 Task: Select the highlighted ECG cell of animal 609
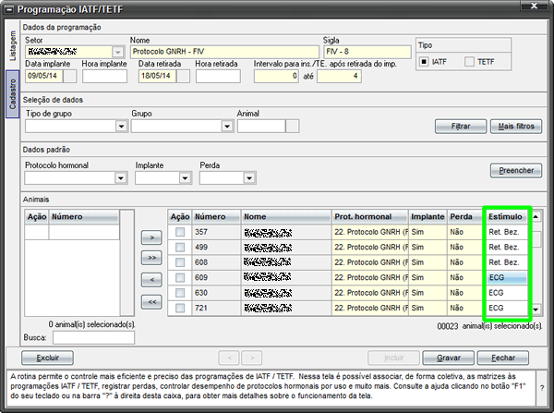point(507,277)
